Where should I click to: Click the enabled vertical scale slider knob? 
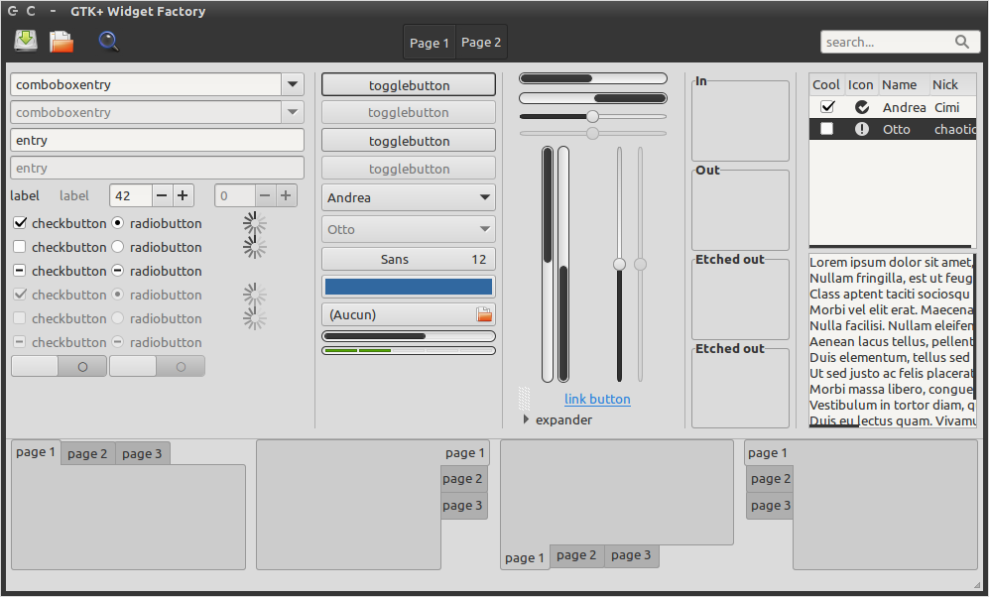pyautogui.click(x=619, y=264)
